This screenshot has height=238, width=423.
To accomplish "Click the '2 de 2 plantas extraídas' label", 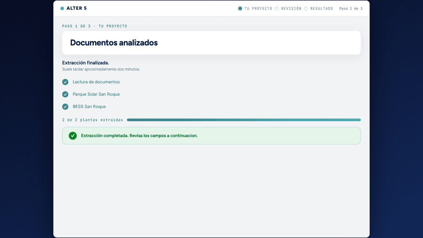I will [x=93, y=120].
